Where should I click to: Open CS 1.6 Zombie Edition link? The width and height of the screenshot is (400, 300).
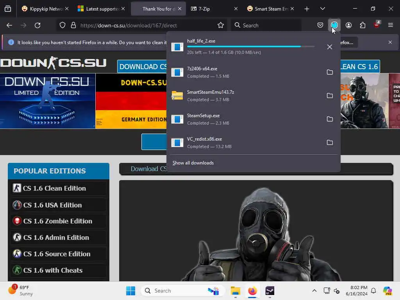click(x=59, y=221)
